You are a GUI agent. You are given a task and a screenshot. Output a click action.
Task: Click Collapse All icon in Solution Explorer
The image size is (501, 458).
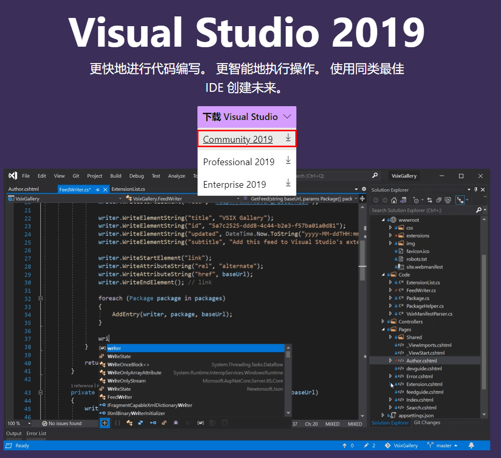(438, 200)
